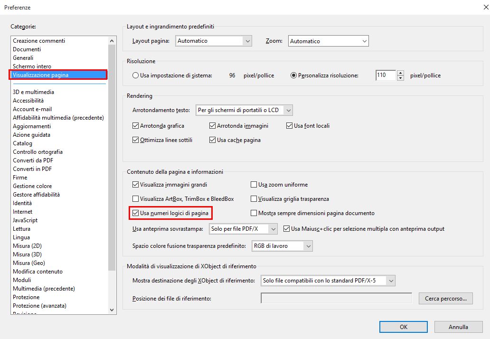Click the categories list scroll-down arrow
The width and height of the screenshot is (490, 339).
(112, 310)
